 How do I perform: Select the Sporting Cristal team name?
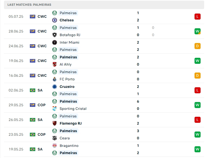73,109
